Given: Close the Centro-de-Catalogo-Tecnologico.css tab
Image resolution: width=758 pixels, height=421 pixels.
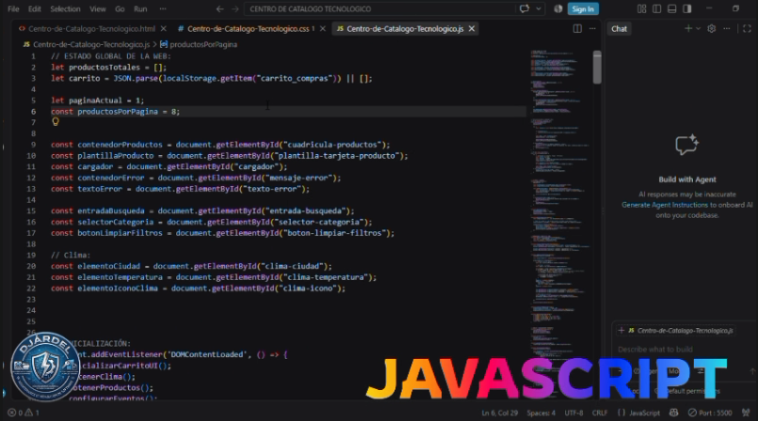Looking at the screenshot, I should [x=322, y=29].
